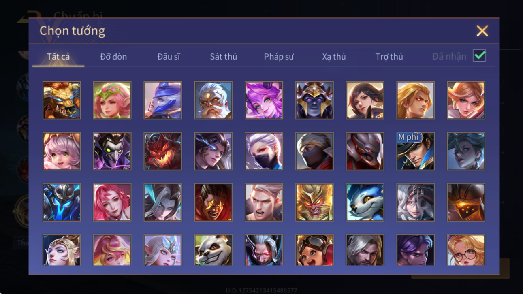Switch to the 'Đỡ đòn' tab
The image size is (523, 294).
[113, 57]
